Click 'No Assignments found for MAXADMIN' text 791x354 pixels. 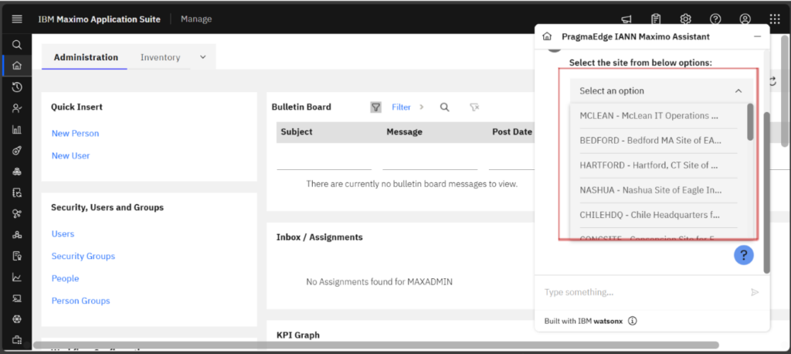[379, 282]
